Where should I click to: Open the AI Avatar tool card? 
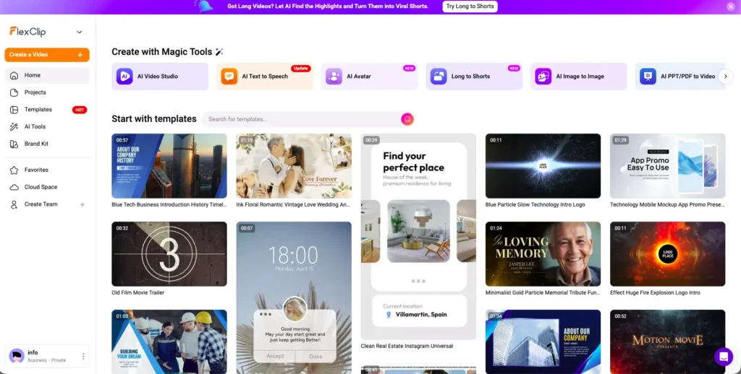tap(370, 77)
